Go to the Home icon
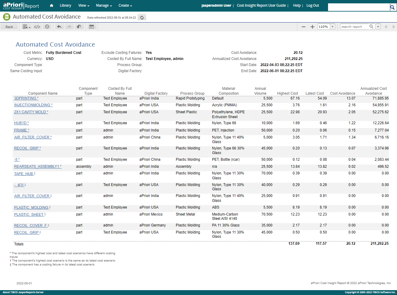Viewport: 397px width, 295px height. point(51,5)
